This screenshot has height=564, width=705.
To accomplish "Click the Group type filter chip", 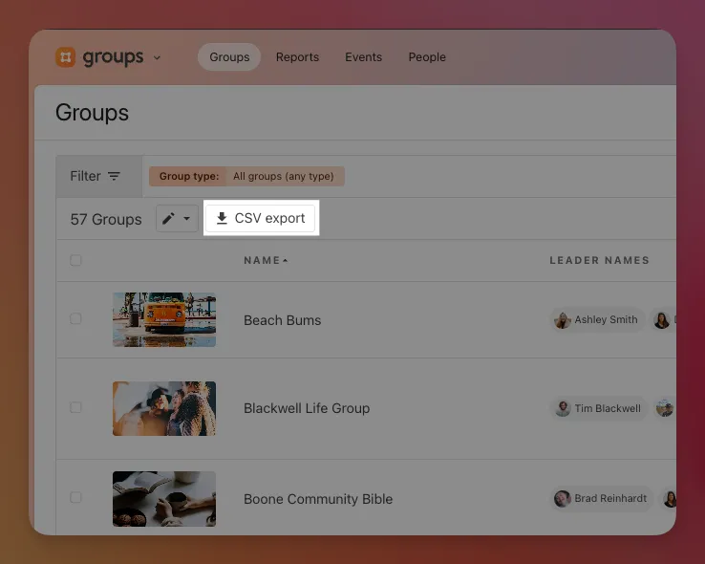I will (x=246, y=176).
